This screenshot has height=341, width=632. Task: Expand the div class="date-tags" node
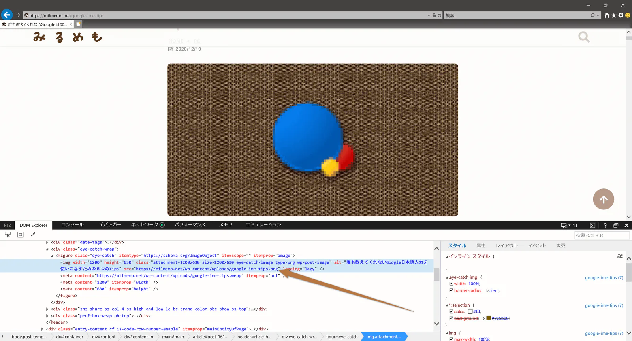47,243
